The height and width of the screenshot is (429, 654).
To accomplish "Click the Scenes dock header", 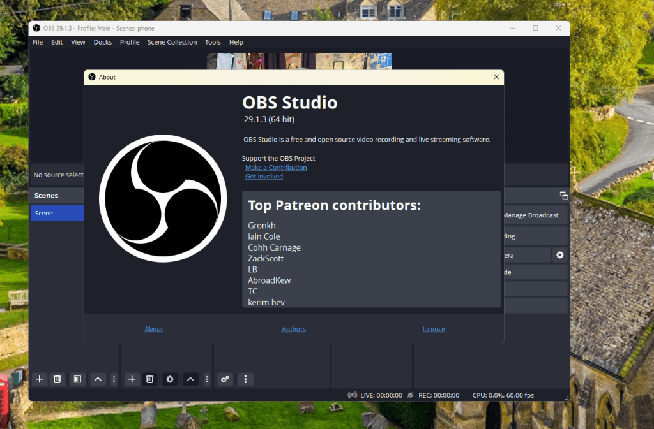I will coord(57,195).
